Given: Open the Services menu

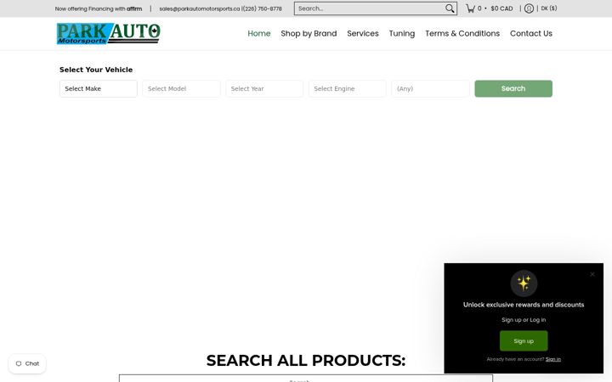Looking at the screenshot, I should pyautogui.click(x=363, y=33).
